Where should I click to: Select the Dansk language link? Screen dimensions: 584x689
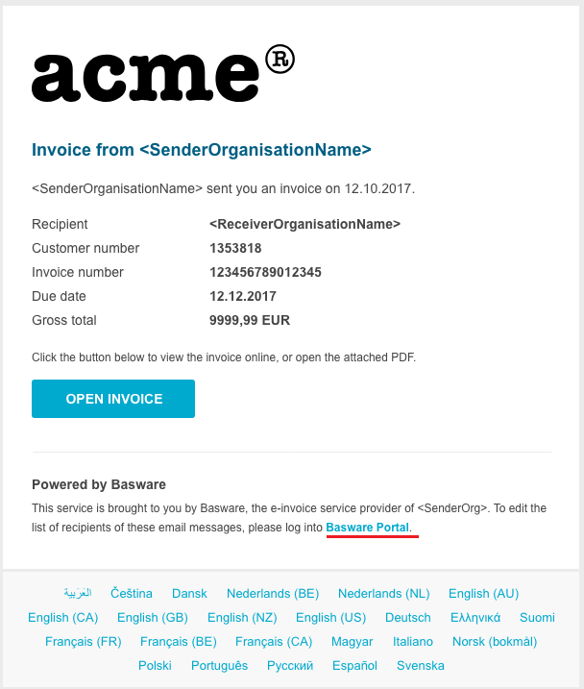189,594
